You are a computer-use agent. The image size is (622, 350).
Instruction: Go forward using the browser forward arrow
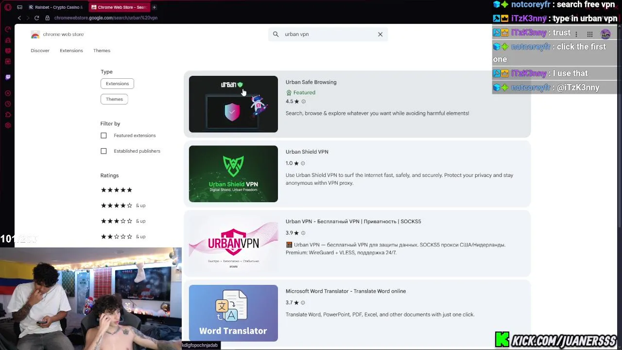(28, 18)
